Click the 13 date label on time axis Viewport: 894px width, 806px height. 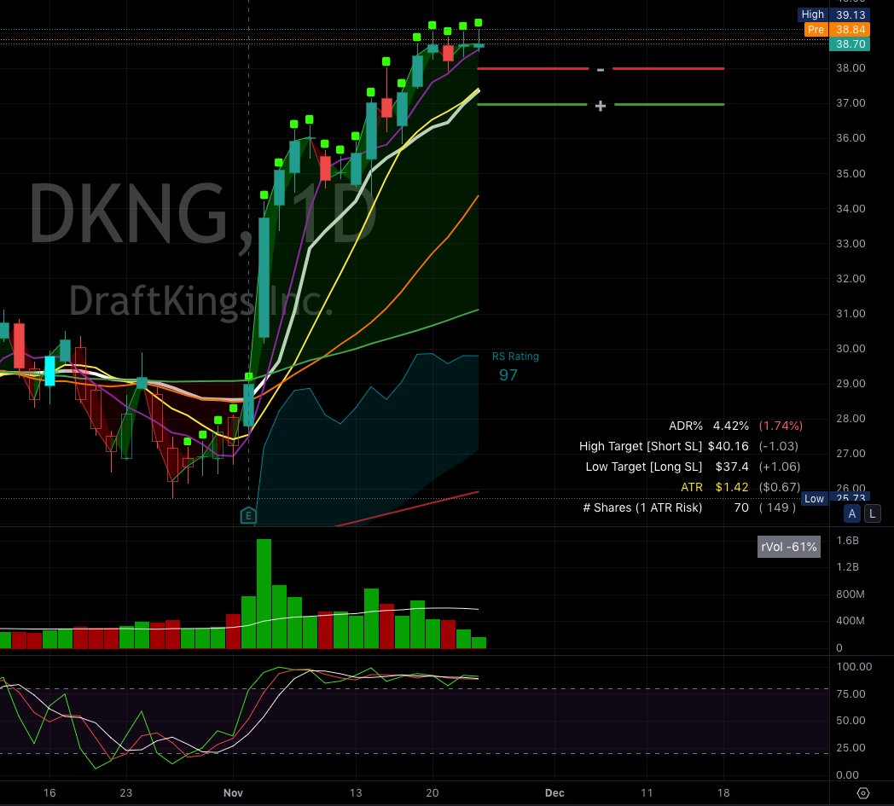356,793
